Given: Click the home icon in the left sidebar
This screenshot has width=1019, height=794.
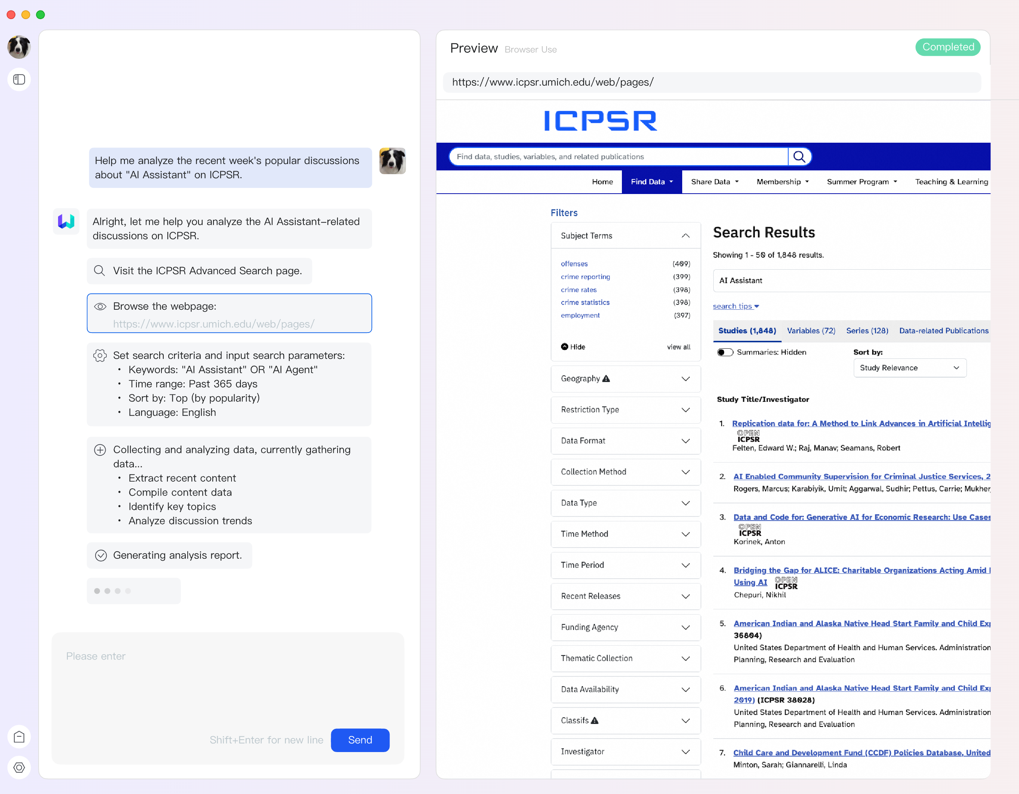Looking at the screenshot, I should pos(19,737).
